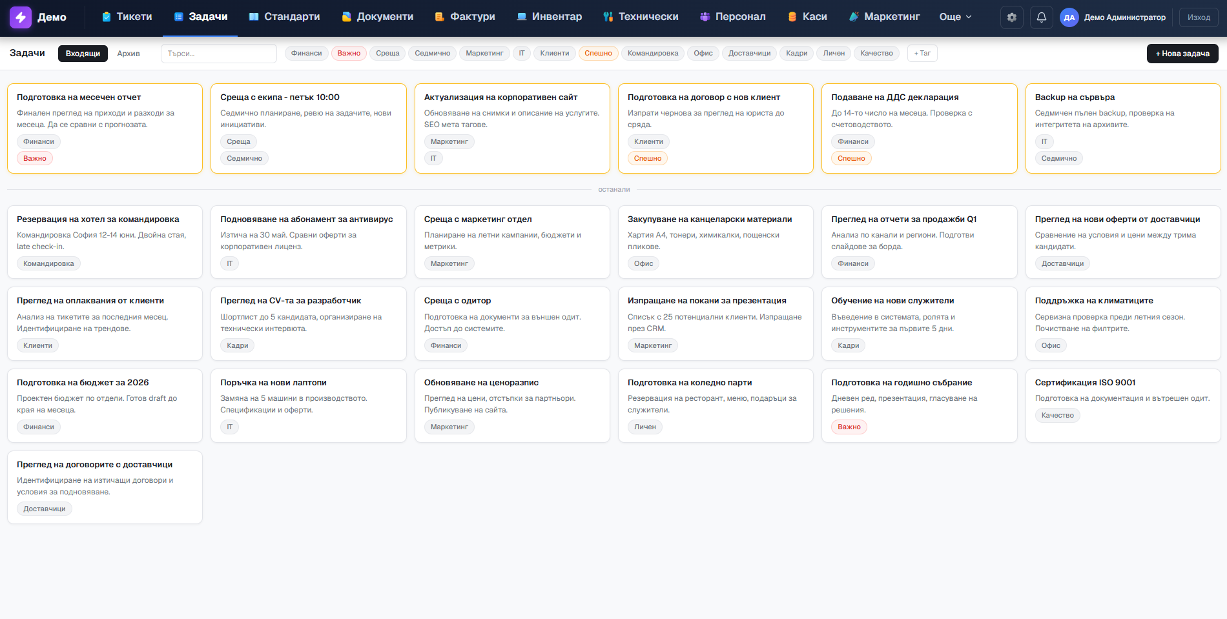Click the Документи folder icon
Image resolution: width=1227 pixels, height=619 pixels.
coord(347,17)
